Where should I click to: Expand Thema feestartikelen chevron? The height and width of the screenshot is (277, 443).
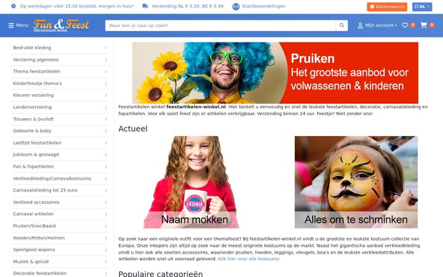click(106, 71)
